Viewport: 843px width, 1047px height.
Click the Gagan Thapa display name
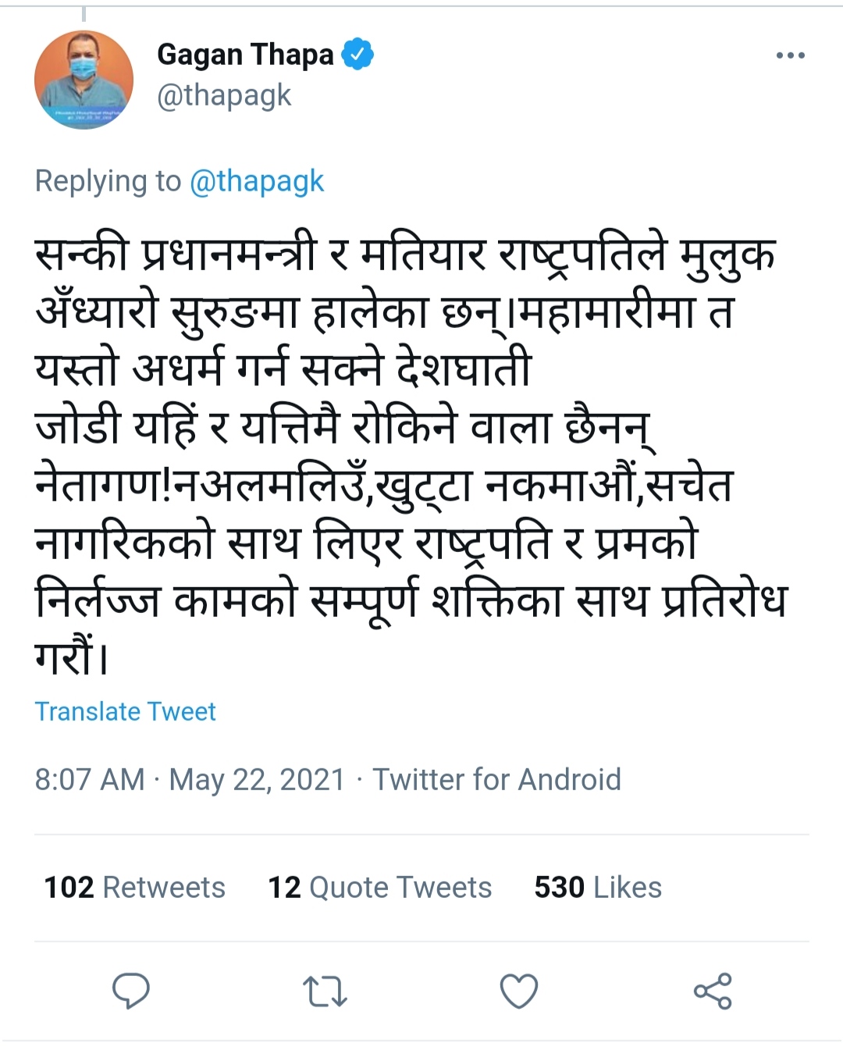click(x=245, y=55)
